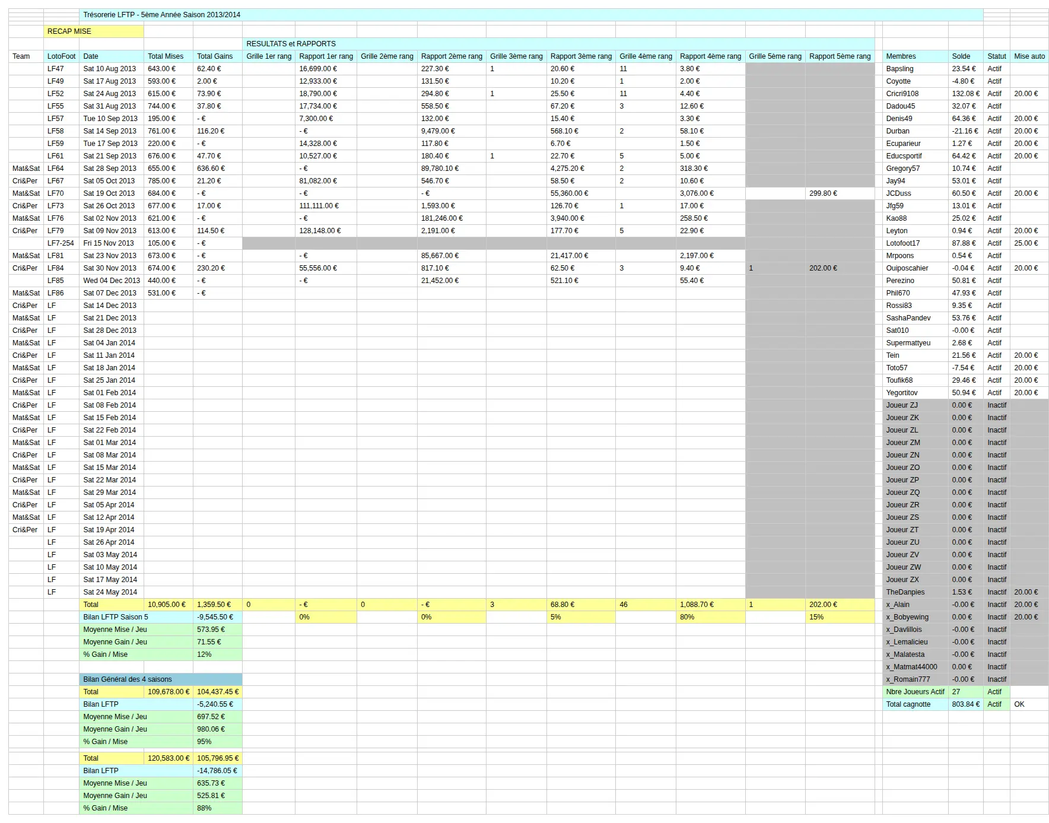
Task: Click the '-5,240.55 €' bilan cell
Action: [218, 704]
